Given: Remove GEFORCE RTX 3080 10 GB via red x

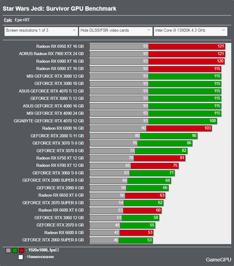Looking at the screenshot, I should [86, 84].
